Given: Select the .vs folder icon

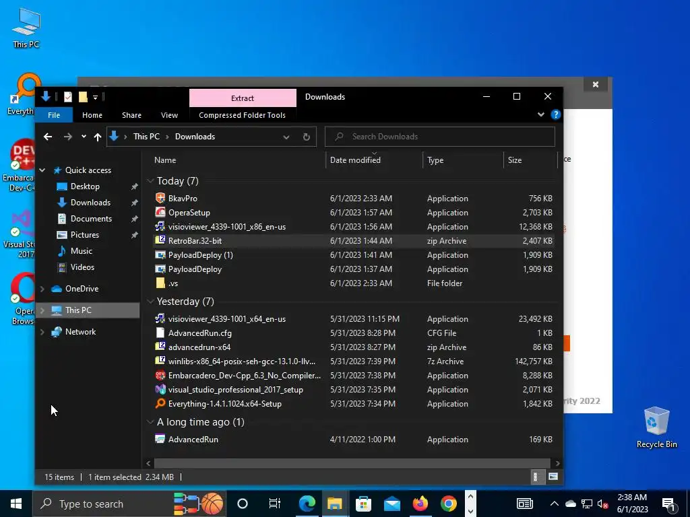Looking at the screenshot, I should click(160, 283).
